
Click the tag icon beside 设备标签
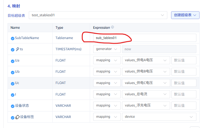[x=17, y=117]
